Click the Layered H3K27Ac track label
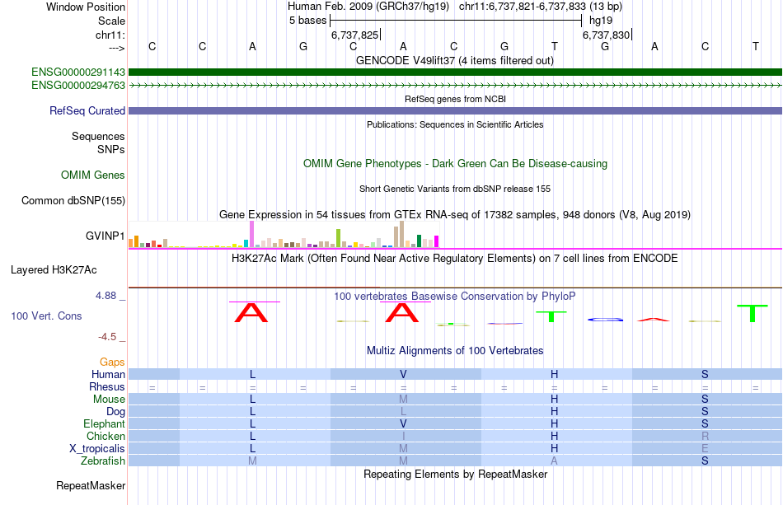 (54, 270)
